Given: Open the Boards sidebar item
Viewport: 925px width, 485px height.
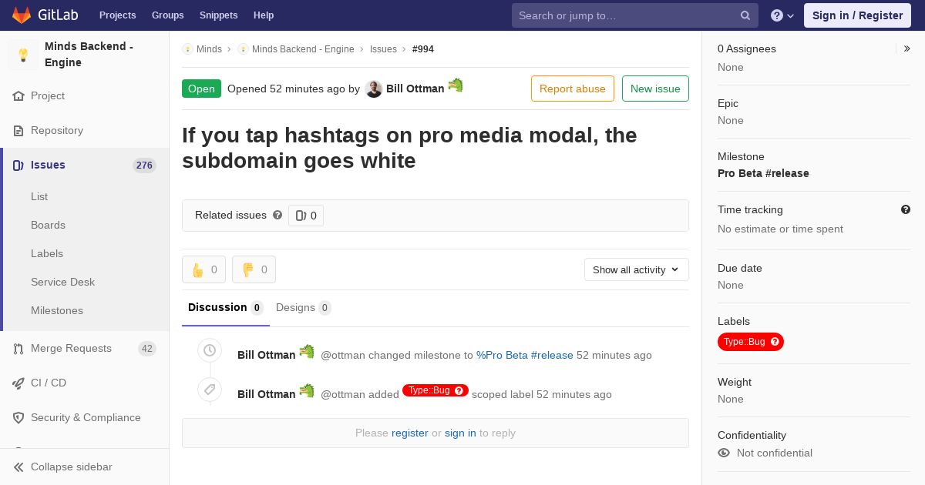Looking at the screenshot, I should point(48,225).
